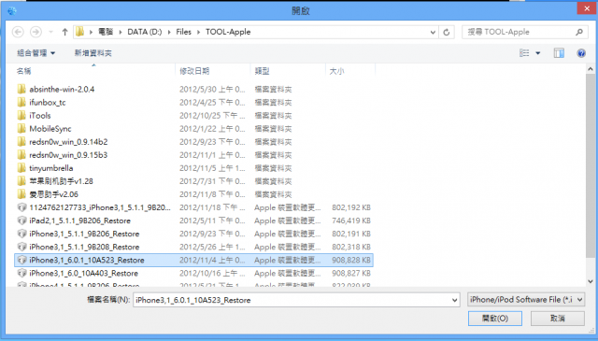Screen dimensions: 598x341
Task: Close the 開啟 dialog window
Action: click(x=587, y=8)
